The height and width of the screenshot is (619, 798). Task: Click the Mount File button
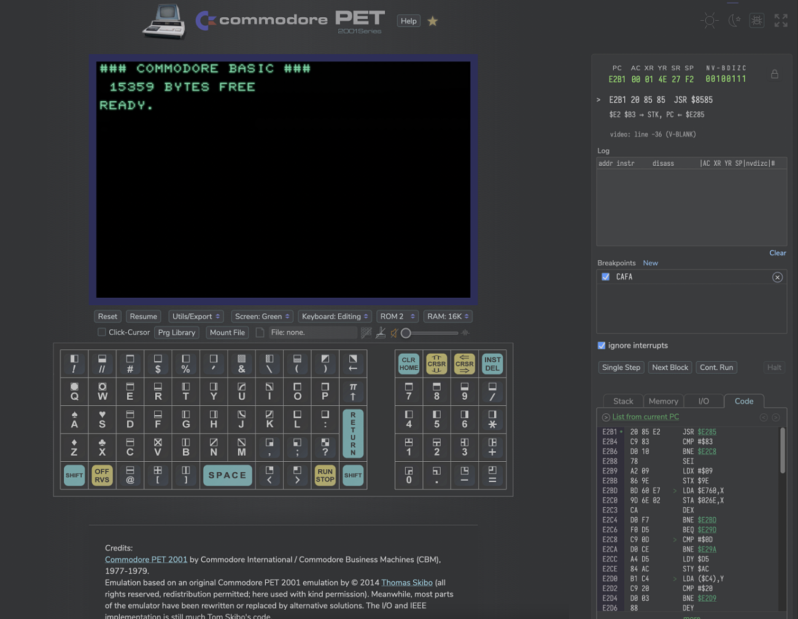(x=227, y=332)
